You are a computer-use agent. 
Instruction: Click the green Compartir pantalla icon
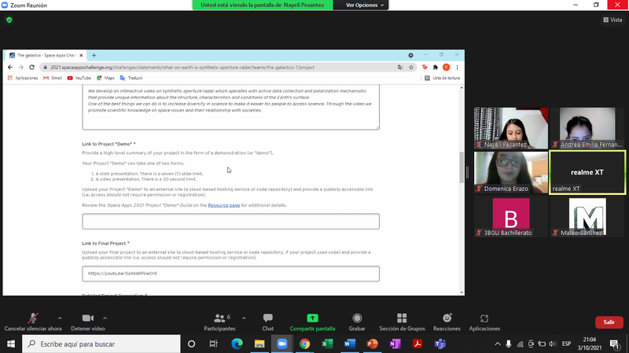pos(312,319)
